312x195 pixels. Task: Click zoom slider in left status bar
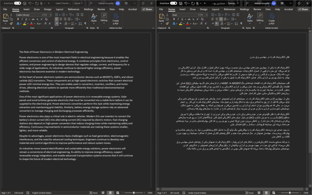click(134, 193)
